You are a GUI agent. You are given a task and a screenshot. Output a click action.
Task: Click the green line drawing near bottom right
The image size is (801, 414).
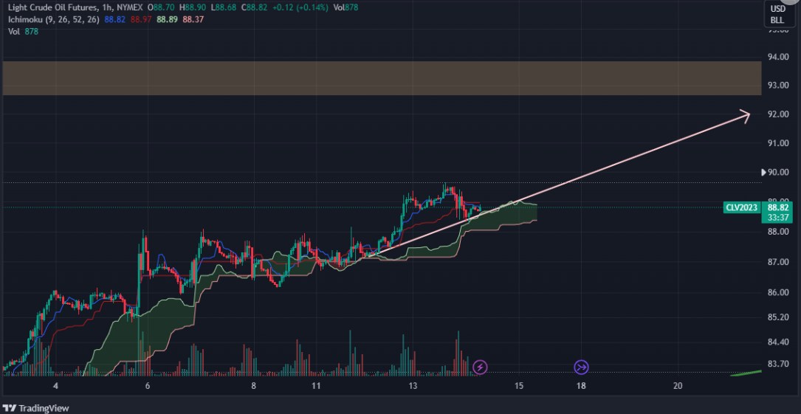point(746,373)
